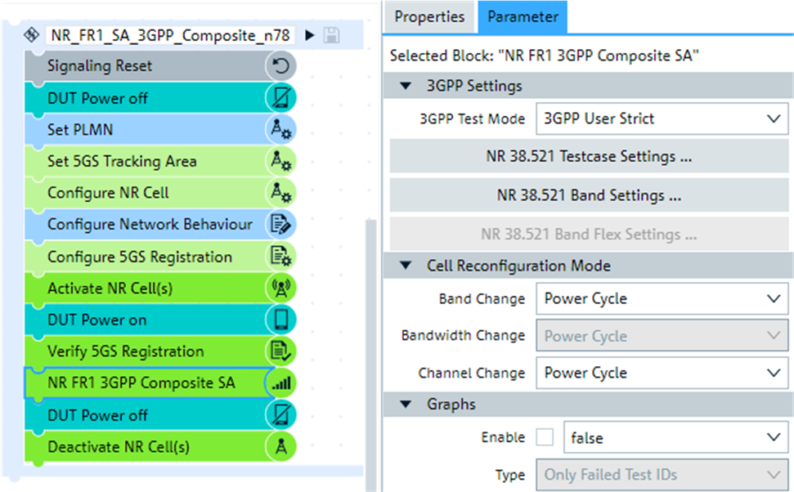Open the 3GPP Test Mode dropdown
This screenshot has width=794, height=492.
point(662,119)
